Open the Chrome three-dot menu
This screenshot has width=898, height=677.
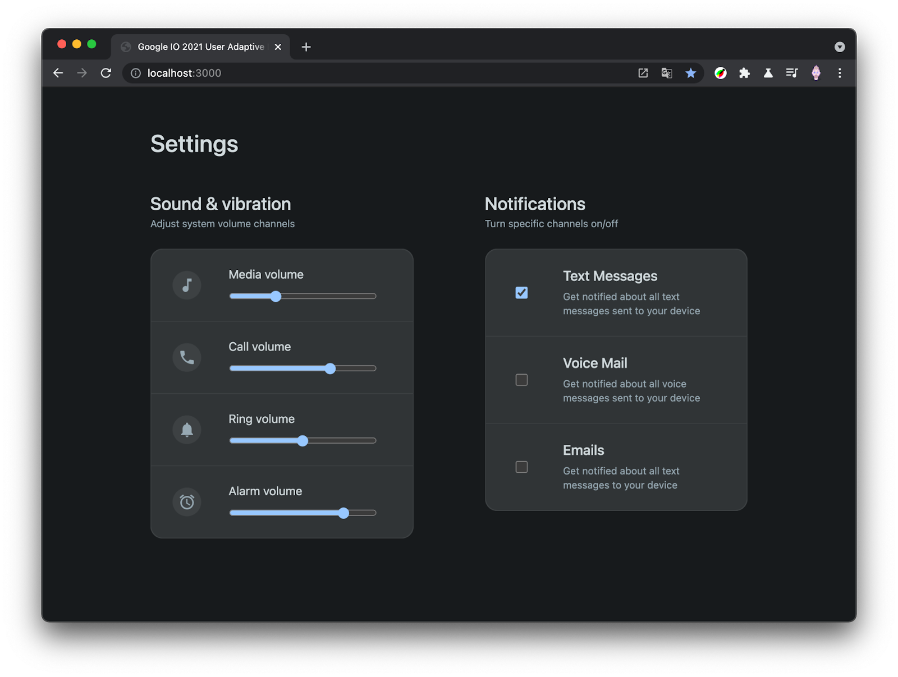840,73
